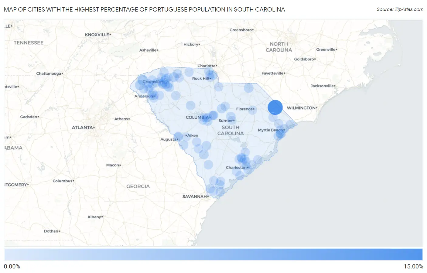
Task: Click the 0.00% legend minimum label
Action: [12, 267]
